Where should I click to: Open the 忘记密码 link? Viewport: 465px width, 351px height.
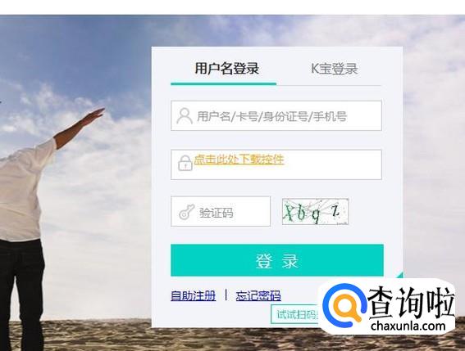point(258,295)
